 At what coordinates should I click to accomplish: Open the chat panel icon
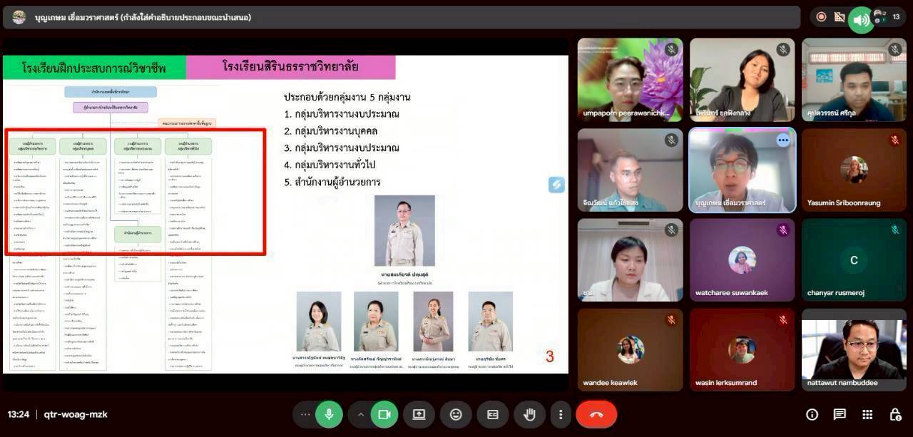tap(840, 414)
